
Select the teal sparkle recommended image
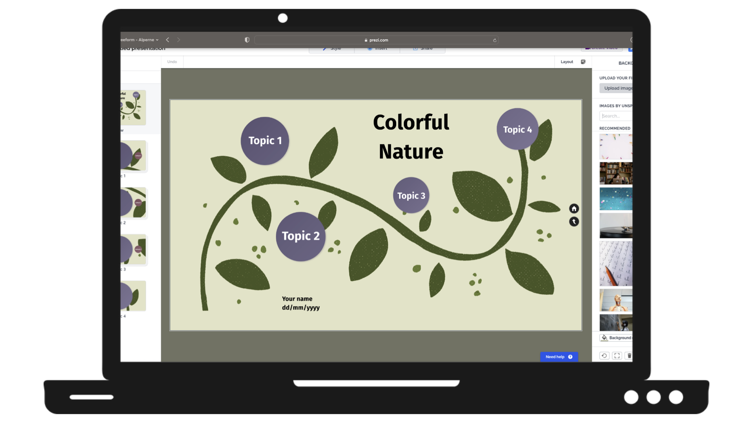pos(616,199)
